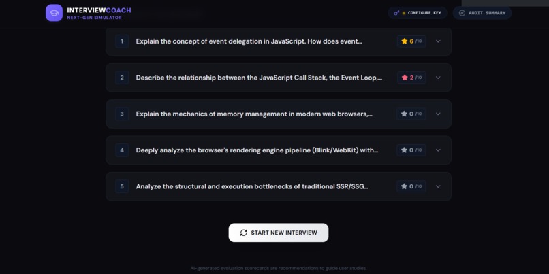Click the red star score 2/10

[x=411, y=78]
